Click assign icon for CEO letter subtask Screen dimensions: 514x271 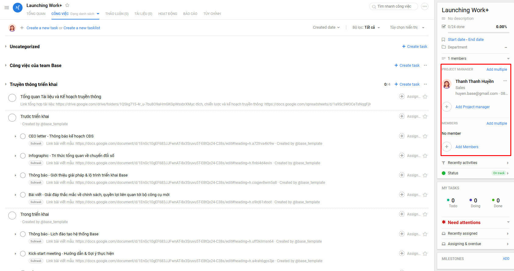[402, 136]
